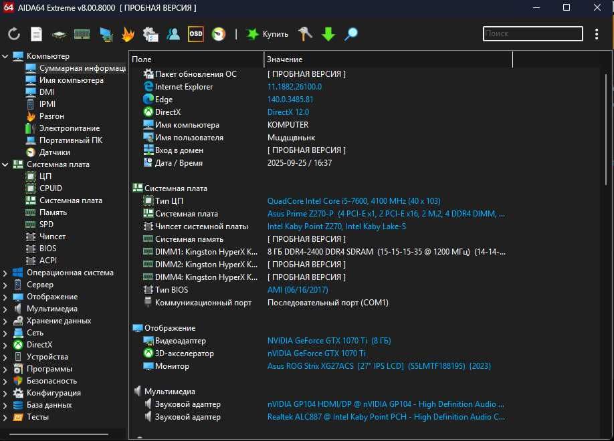This screenshot has height=441, width=614.
Task: Expand the Сеть tree node
Action: 5,333
